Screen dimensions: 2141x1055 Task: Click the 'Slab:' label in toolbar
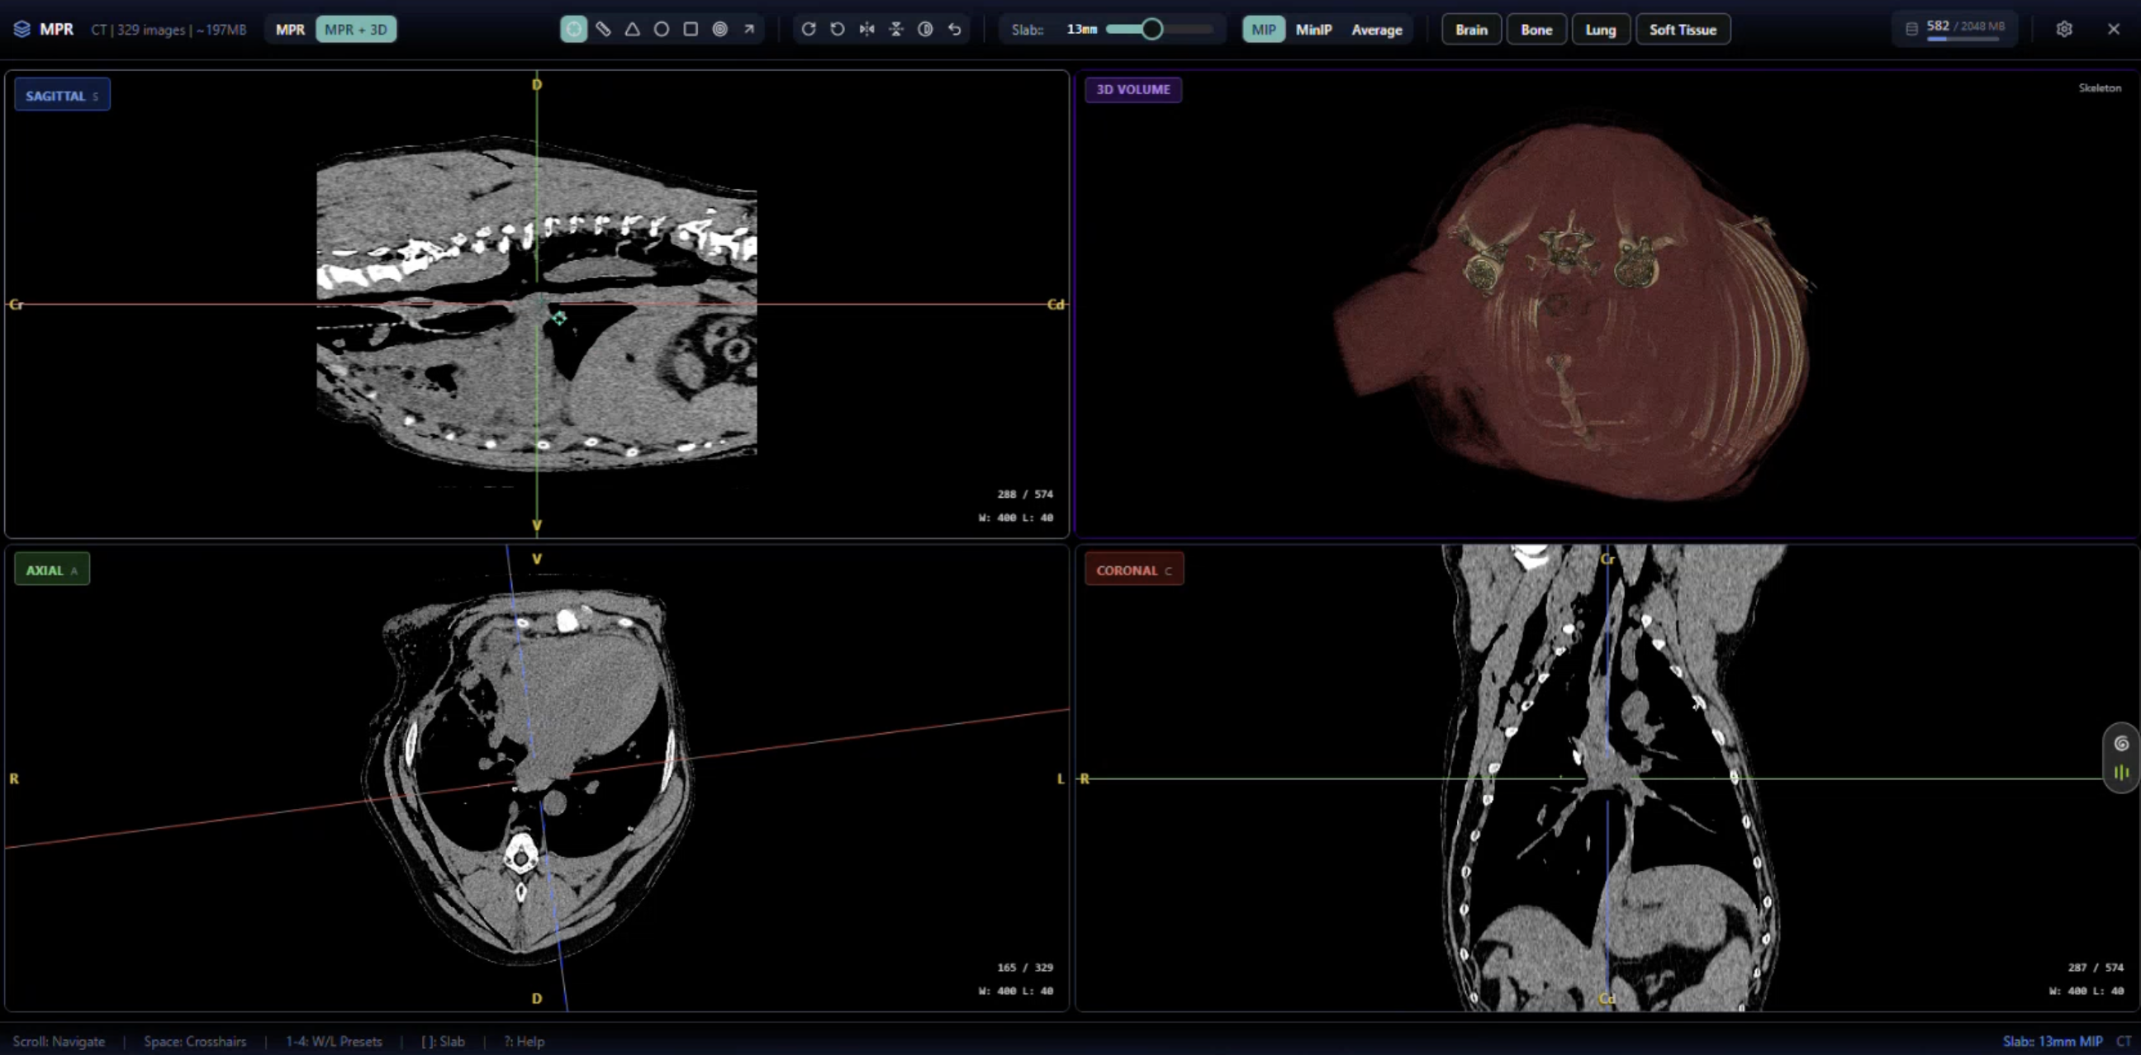(1028, 30)
